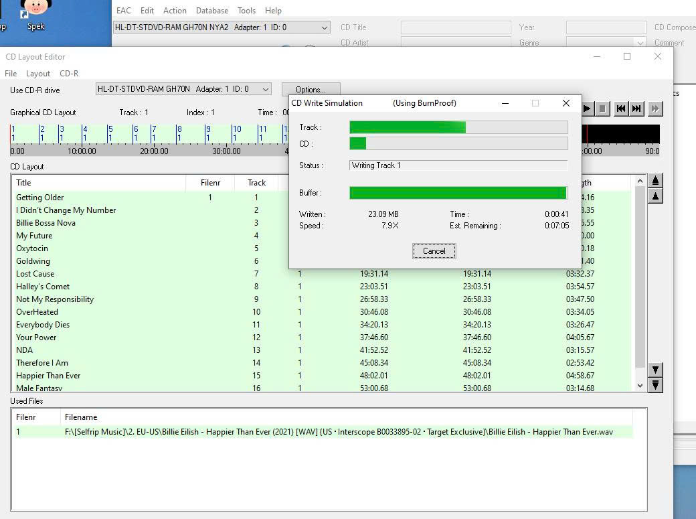This screenshot has height=519, width=696.
Task: Select the Lost Cause track
Action: 323,274
